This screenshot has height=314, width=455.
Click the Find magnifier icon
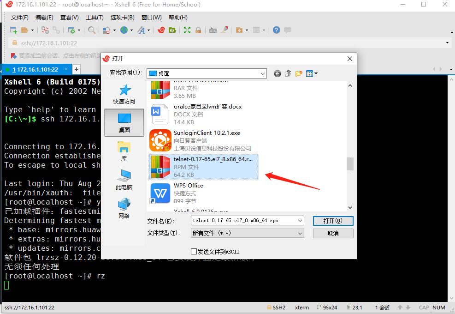pos(92,30)
